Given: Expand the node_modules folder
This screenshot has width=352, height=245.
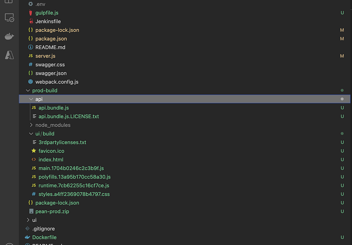Looking at the screenshot, I should (x=31, y=125).
